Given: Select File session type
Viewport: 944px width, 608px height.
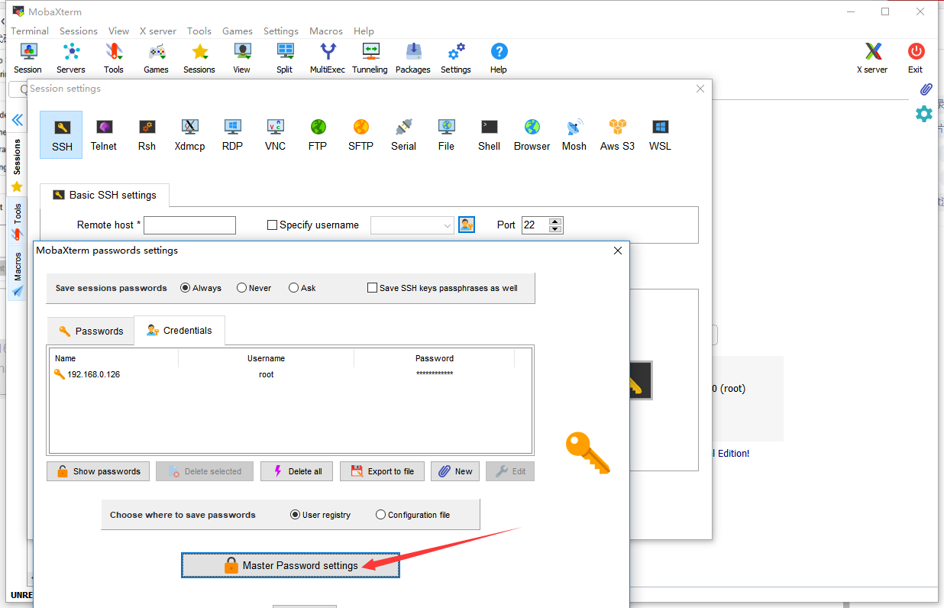Looking at the screenshot, I should [447, 134].
